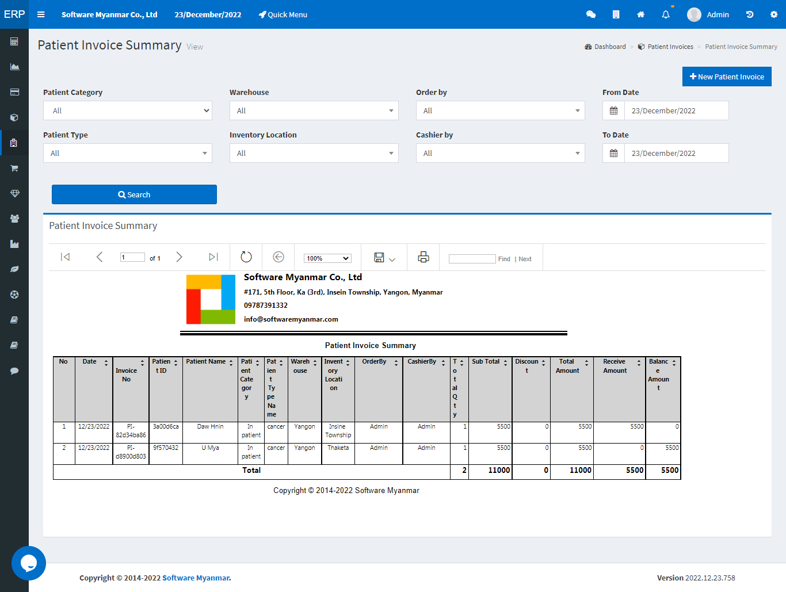
Task: Open Inventory Location dropdown
Action: point(314,153)
